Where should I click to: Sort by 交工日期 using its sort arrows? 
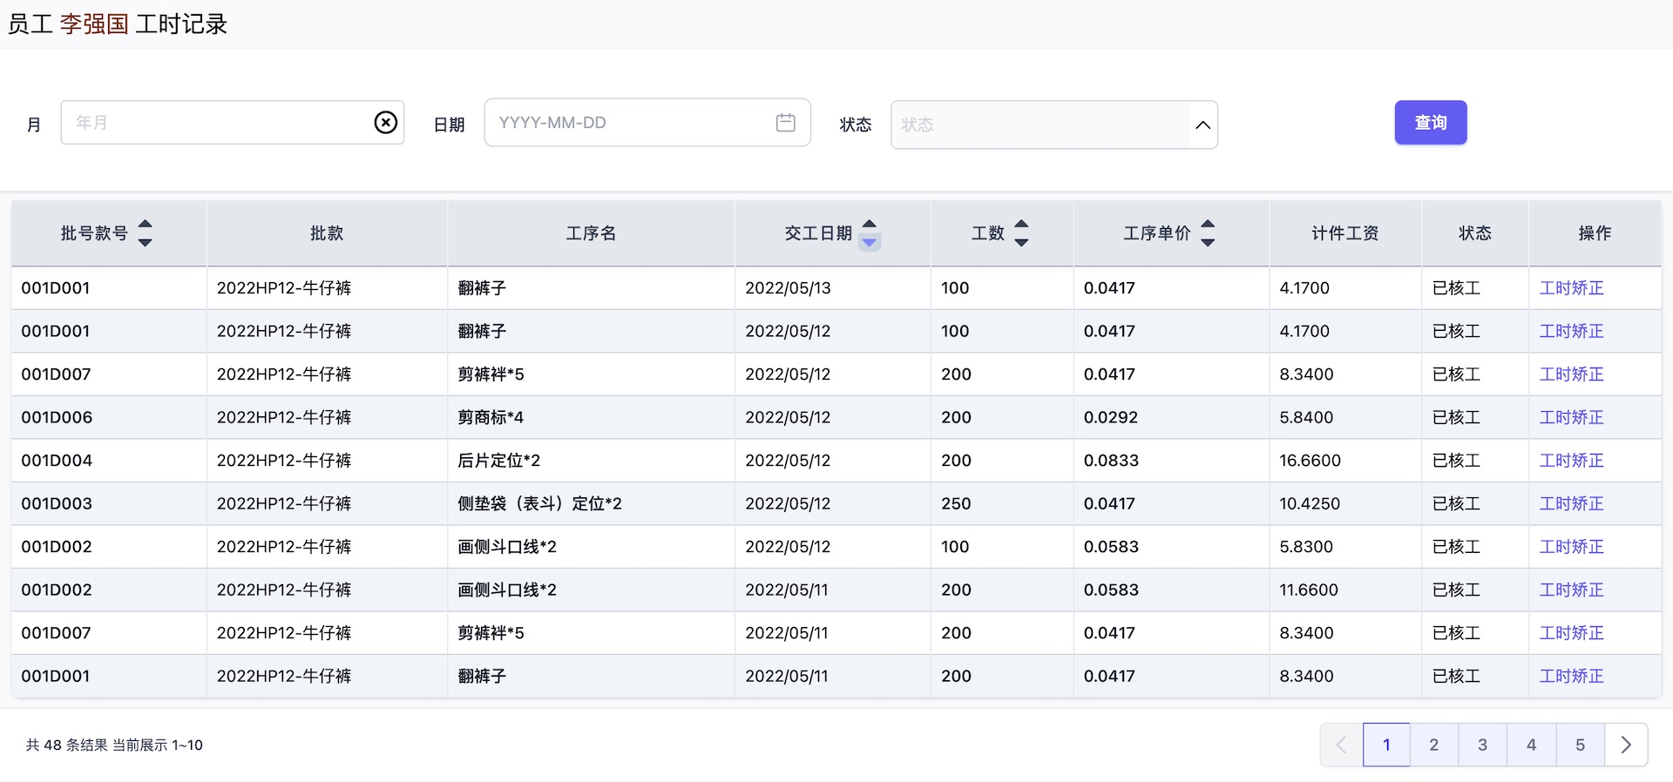[869, 233]
